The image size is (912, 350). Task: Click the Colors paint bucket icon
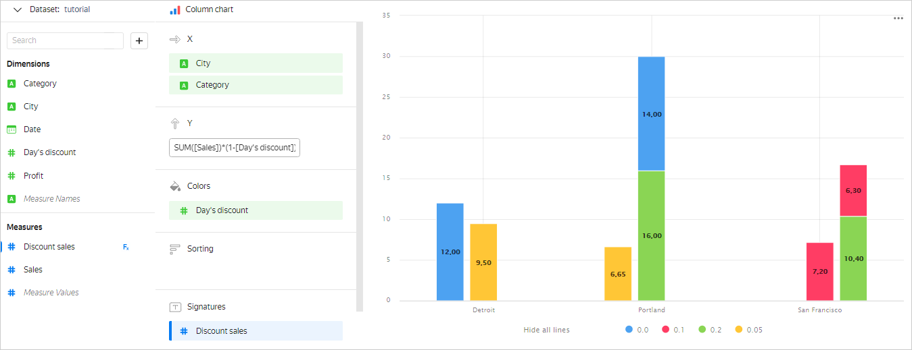click(175, 186)
